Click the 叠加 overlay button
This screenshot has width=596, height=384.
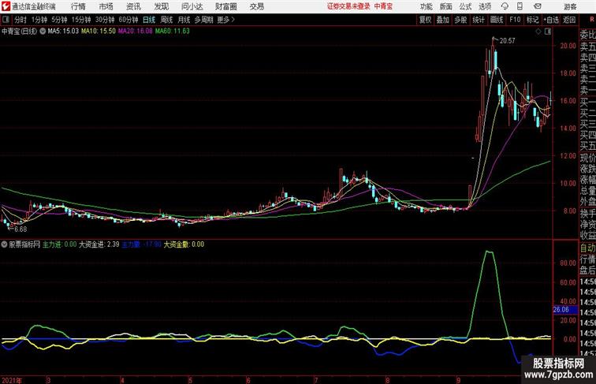pyautogui.click(x=442, y=20)
